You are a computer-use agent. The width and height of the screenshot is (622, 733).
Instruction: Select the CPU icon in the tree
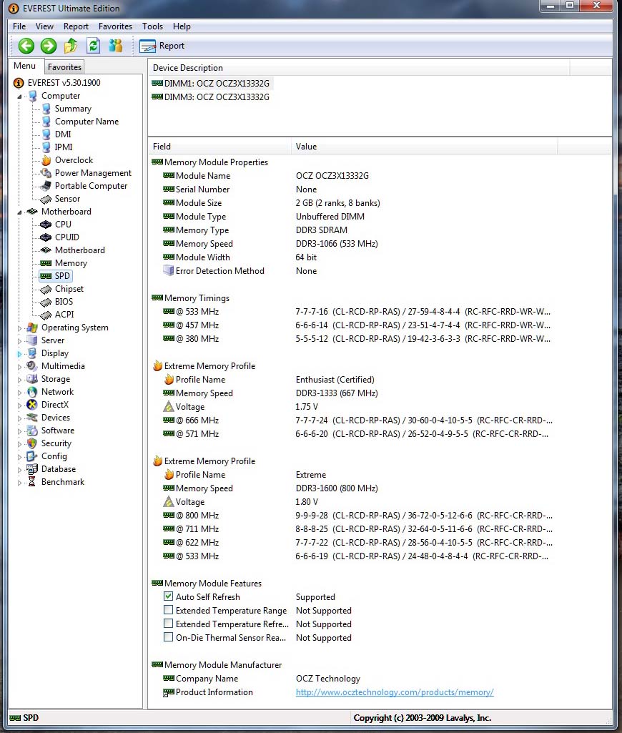pos(46,225)
